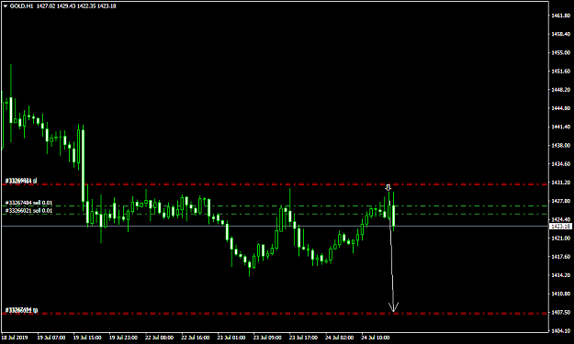Click the 1438.00 price axis label
This screenshot has width=574, height=344.
[560, 145]
